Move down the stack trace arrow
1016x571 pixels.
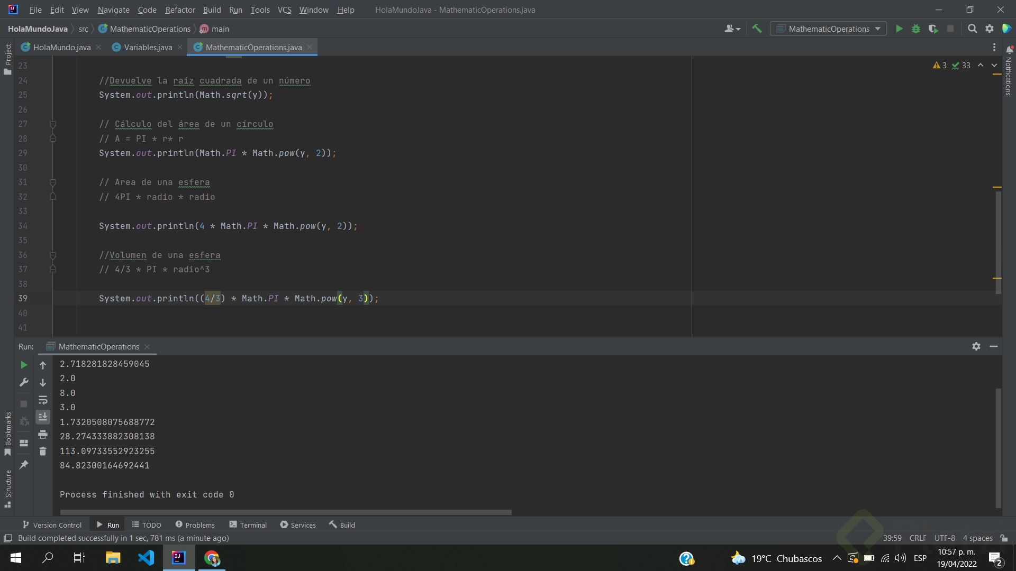pyautogui.click(x=43, y=382)
